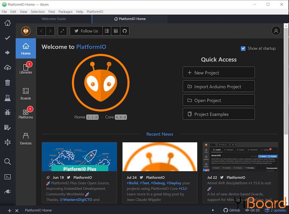Click the New Project button

click(x=219, y=73)
